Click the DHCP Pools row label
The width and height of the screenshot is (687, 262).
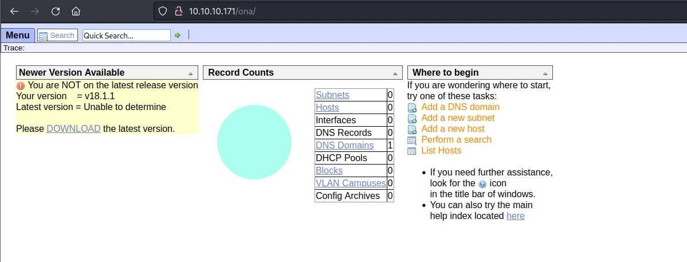click(341, 158)
